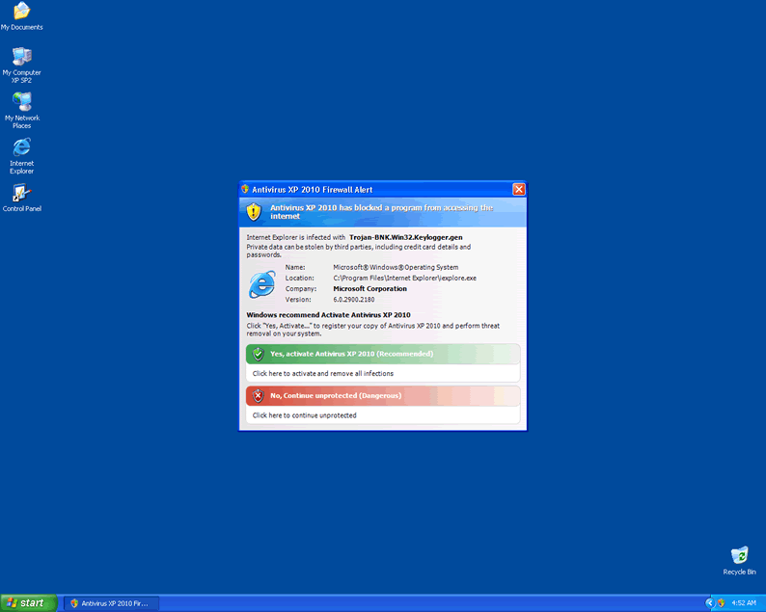Click the 4:52 AM taskbar clock

pyautogui.click(x=744, y=602)
